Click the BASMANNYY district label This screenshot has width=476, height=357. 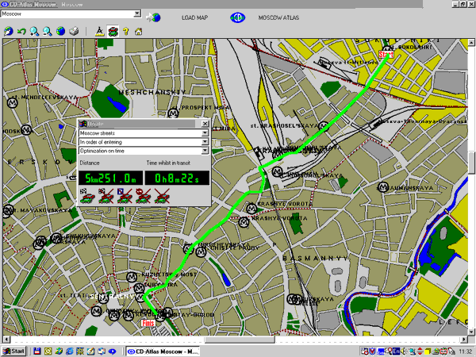(316, 258)
